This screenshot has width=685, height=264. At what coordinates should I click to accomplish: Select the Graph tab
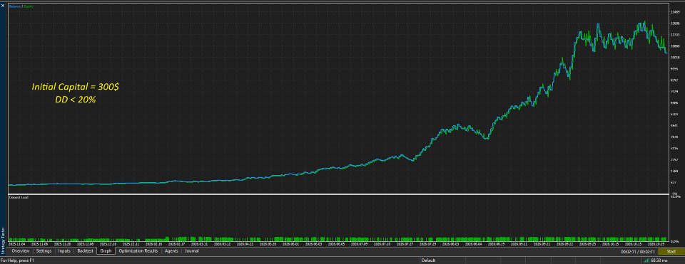(106, 251)
